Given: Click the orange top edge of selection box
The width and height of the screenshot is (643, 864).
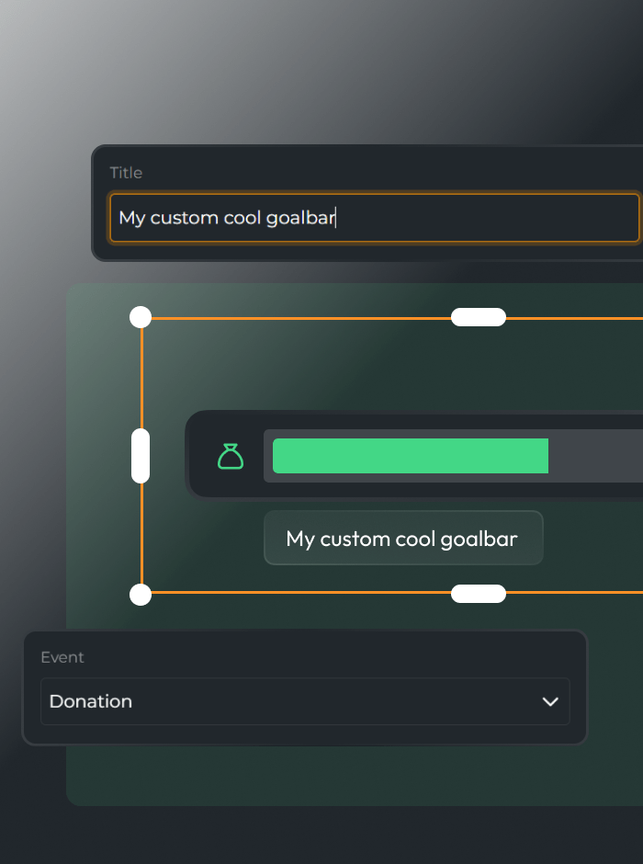Looking at the screenshot, I should coord(303,318).
